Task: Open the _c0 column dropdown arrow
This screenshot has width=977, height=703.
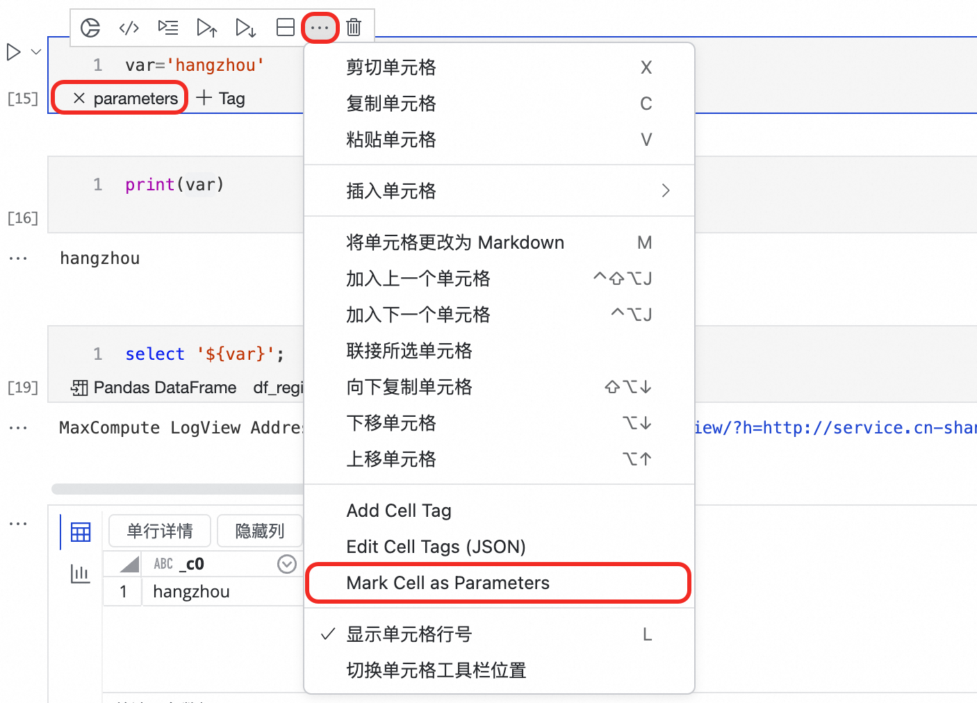Action: [x=287, y=564]
